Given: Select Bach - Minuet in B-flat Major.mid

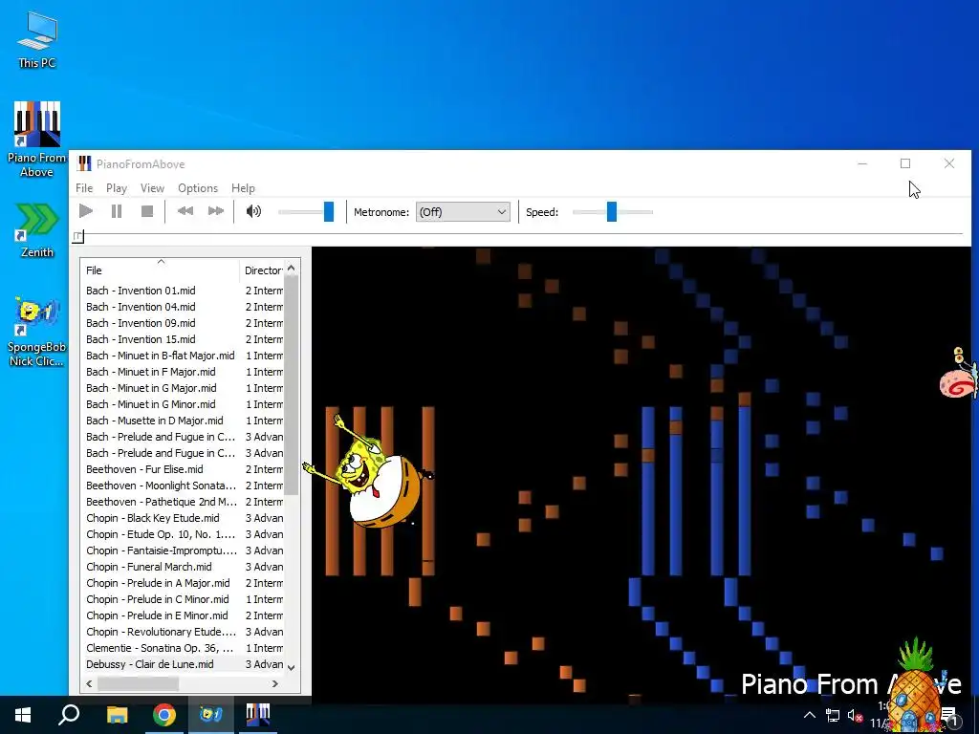Looking at the screenshot, I should (x=161, y=356).
